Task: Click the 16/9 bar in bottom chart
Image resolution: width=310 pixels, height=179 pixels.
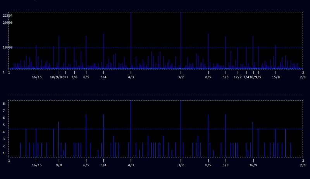Action: click(253, 139)
